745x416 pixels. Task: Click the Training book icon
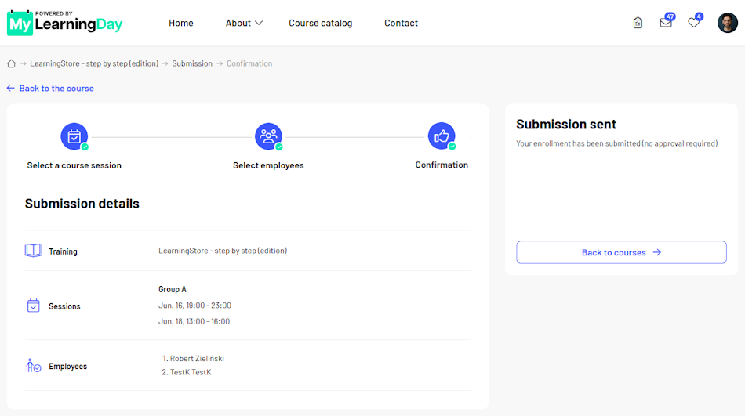tap(33, 251)
